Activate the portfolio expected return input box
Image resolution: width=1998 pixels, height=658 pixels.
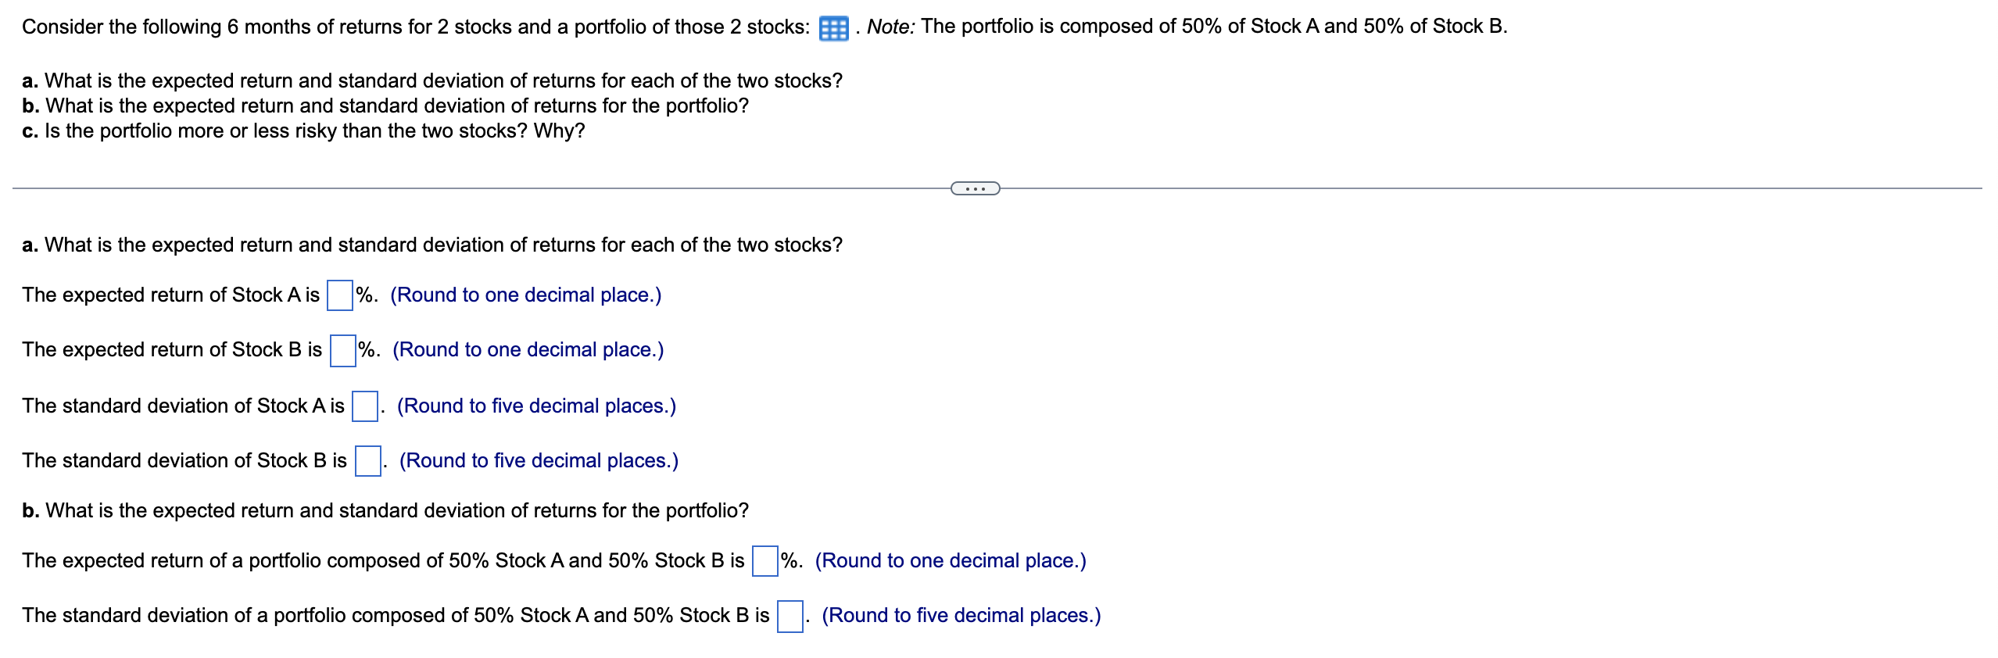[x=765, y=561]
